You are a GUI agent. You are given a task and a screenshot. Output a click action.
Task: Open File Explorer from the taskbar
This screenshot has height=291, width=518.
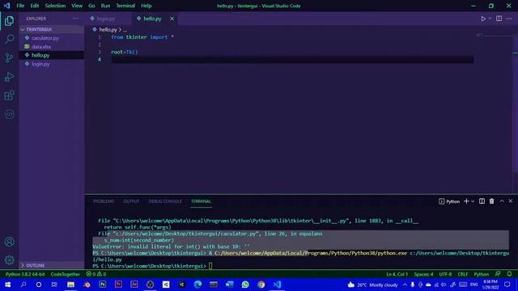70,285
